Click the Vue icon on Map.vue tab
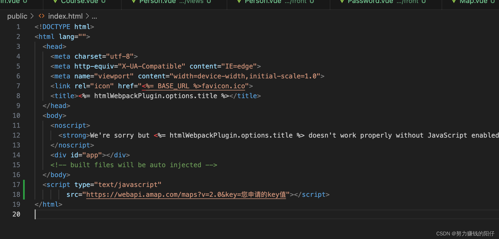Viewport: 499px width, 239px height. [454, 2]
